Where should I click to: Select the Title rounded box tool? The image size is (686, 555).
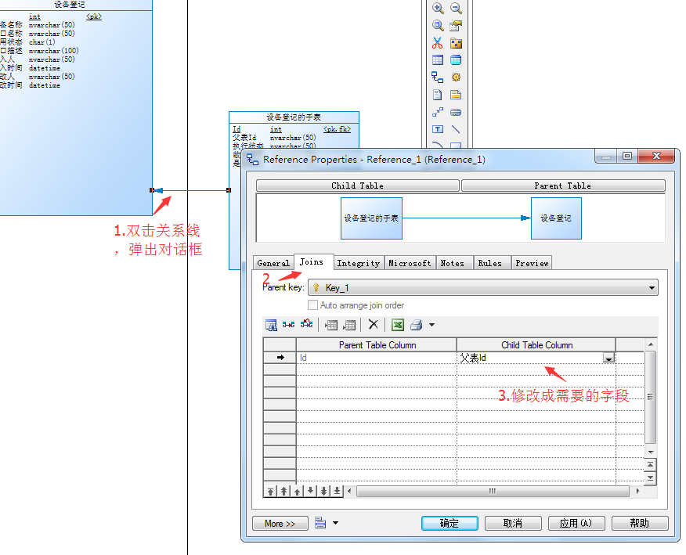pyautogui.click(x=456, y=112)
